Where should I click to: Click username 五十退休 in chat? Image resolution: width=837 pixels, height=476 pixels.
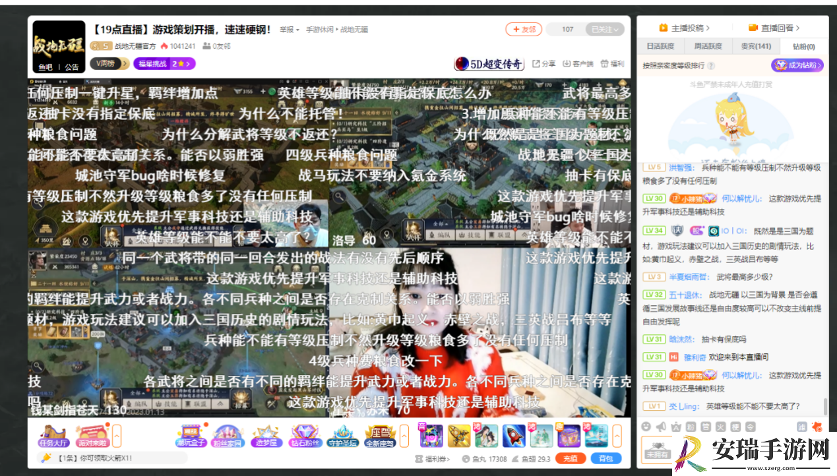pyautogui.click(x=686, y=294)
